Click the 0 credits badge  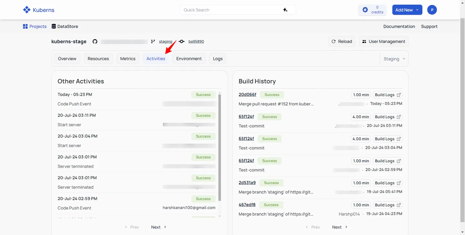click(373, 10)
